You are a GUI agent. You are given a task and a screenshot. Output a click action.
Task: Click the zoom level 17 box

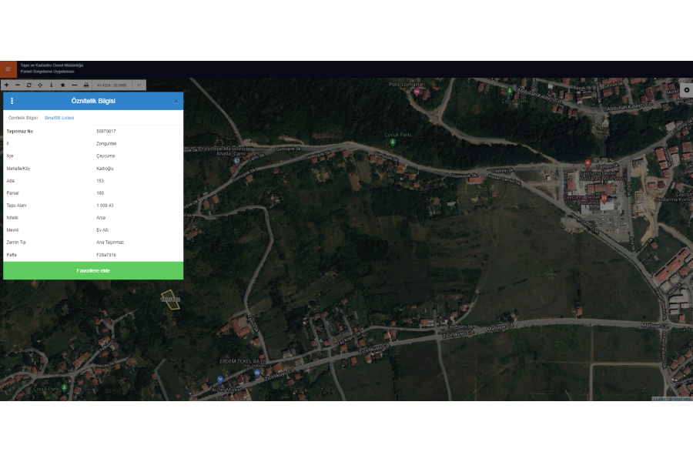click(x=139, y=85)
